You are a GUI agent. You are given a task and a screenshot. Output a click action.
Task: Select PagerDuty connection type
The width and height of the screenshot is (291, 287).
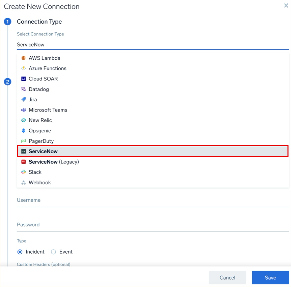click(41, 141)
